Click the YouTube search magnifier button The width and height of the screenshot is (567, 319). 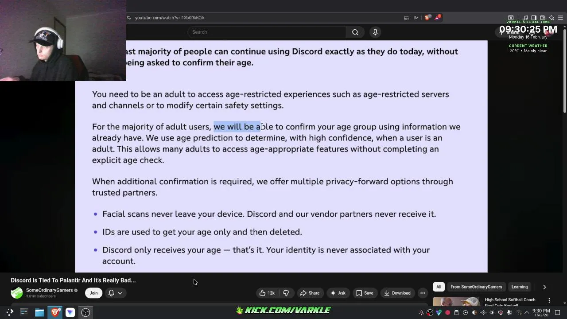(x=355, y=32)
